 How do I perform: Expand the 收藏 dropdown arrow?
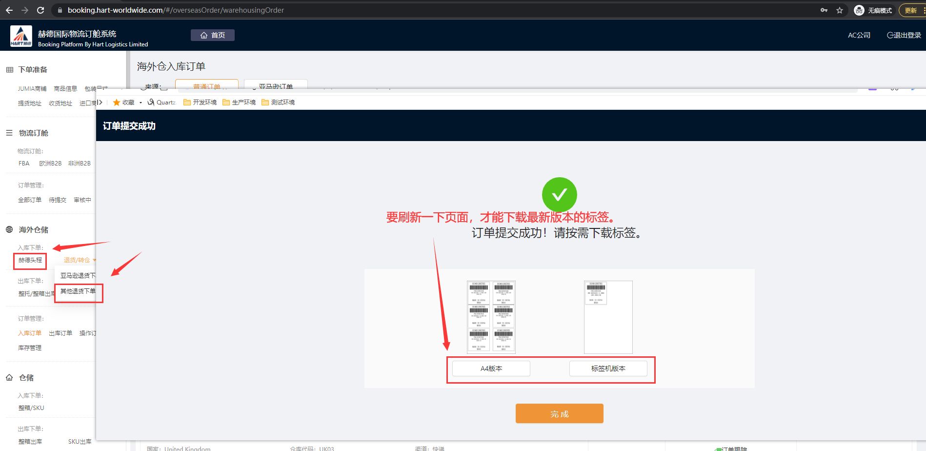pyautogui.click(x=141, y=102)
